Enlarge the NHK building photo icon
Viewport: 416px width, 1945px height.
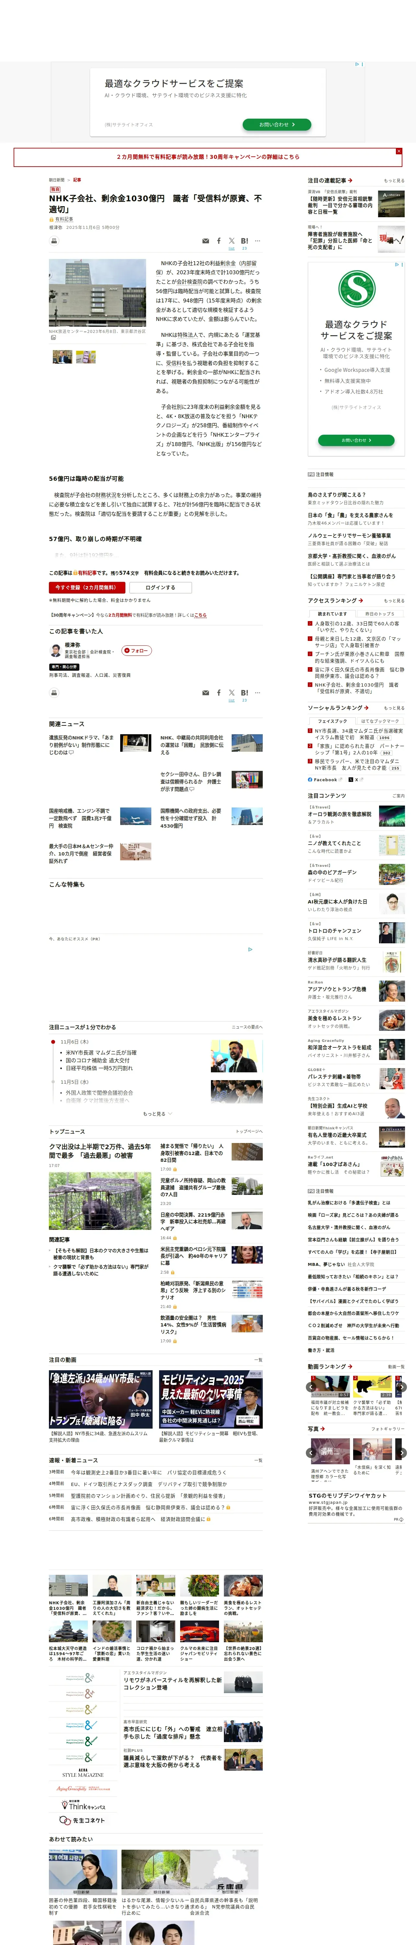pos(53,337)
